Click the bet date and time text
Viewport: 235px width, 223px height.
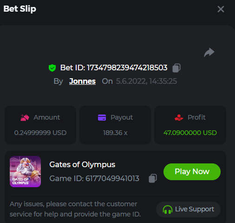coord(146,81)
